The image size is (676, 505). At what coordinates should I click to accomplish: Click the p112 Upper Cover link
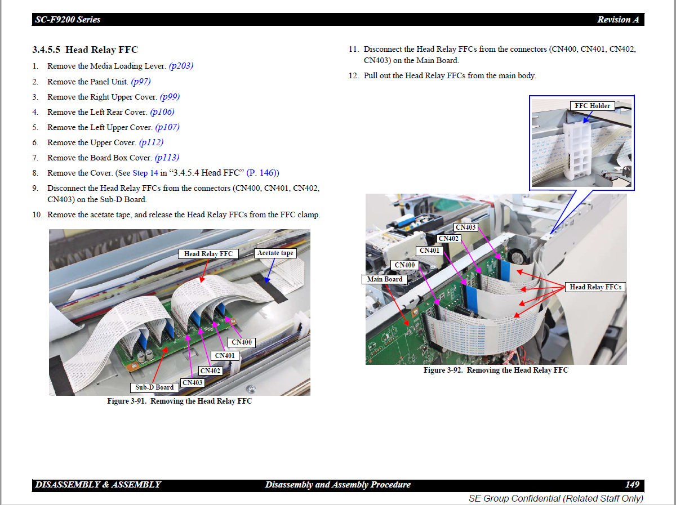point(151,142)
